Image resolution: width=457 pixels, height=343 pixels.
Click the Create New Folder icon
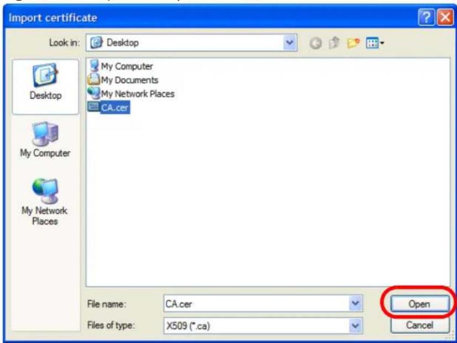tap(353, 43)
